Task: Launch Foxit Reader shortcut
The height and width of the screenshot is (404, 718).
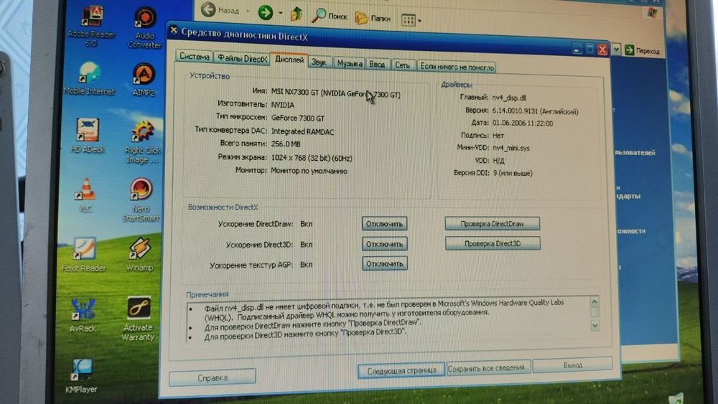Action: (x=84, y=255)
